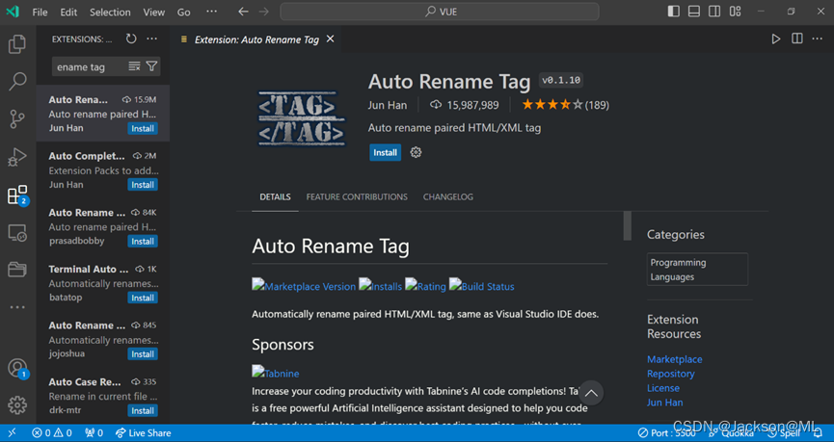The width and height of the screenshot is (834, 442).
Task: Install Auto Case Rename by drk-mtr
Action: (x=143, y=410)
